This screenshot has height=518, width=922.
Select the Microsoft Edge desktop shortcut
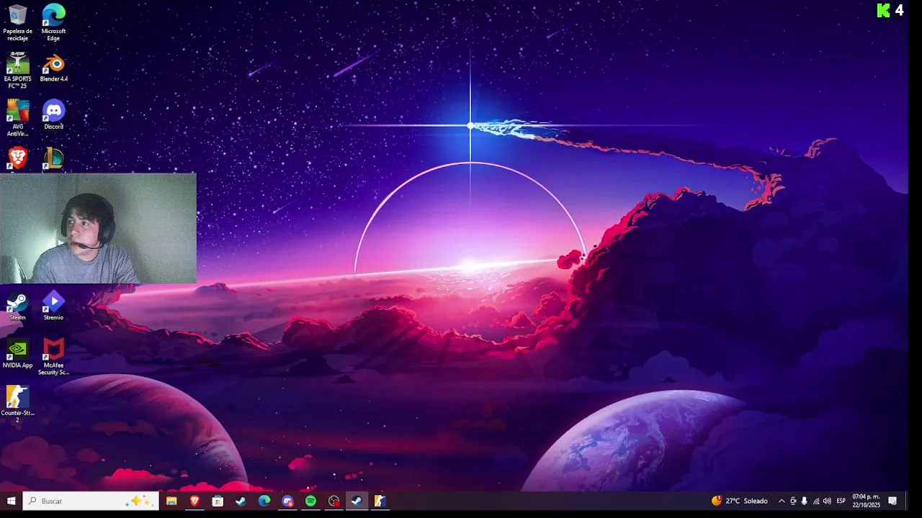coord(53,22)
